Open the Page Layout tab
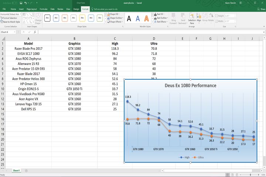Image resolution: width=266 pixels, height=177 pixels. [32, 9]
